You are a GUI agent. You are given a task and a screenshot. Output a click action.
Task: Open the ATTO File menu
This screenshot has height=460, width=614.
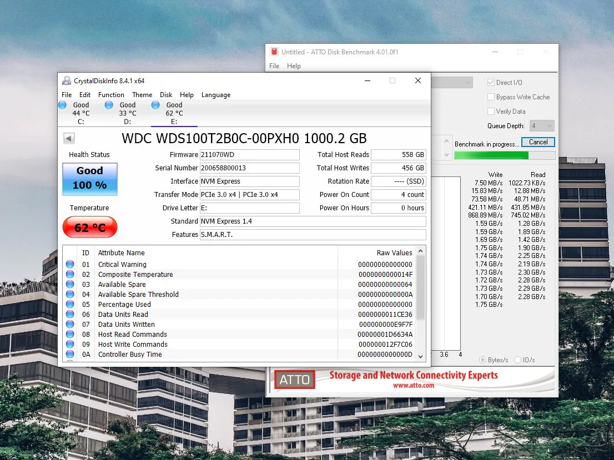(274, 66)
